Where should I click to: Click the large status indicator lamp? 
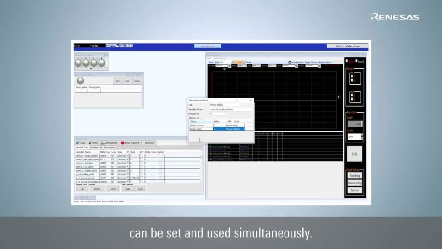(x=81, y=80)
